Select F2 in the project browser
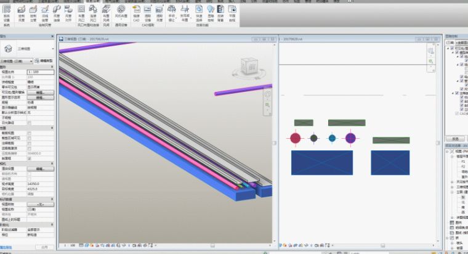The height and width of the screenshot is (254, 468). pyautogui.click(x=463, y=166)
